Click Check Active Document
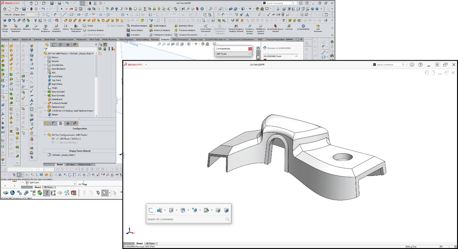 205,28
